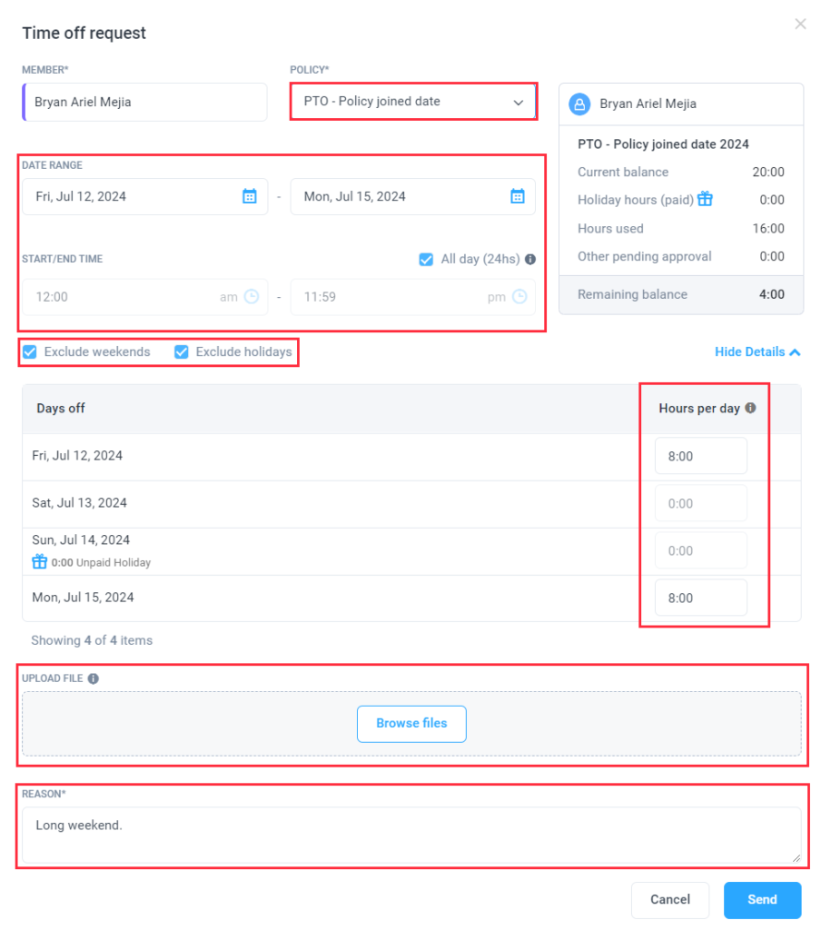Click the Holiday hours gift icon
Image resolution: width=821 pixels, height=930 pixels.
coord(705,200)
